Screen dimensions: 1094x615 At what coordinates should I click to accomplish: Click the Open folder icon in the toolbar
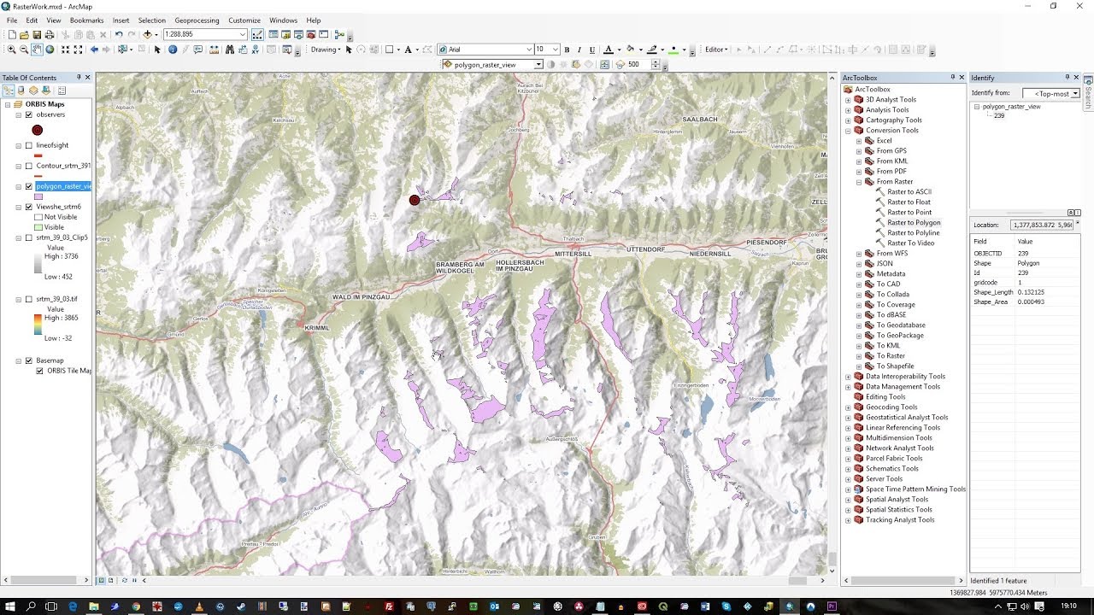pyautogui.click(x=24, y=34)
